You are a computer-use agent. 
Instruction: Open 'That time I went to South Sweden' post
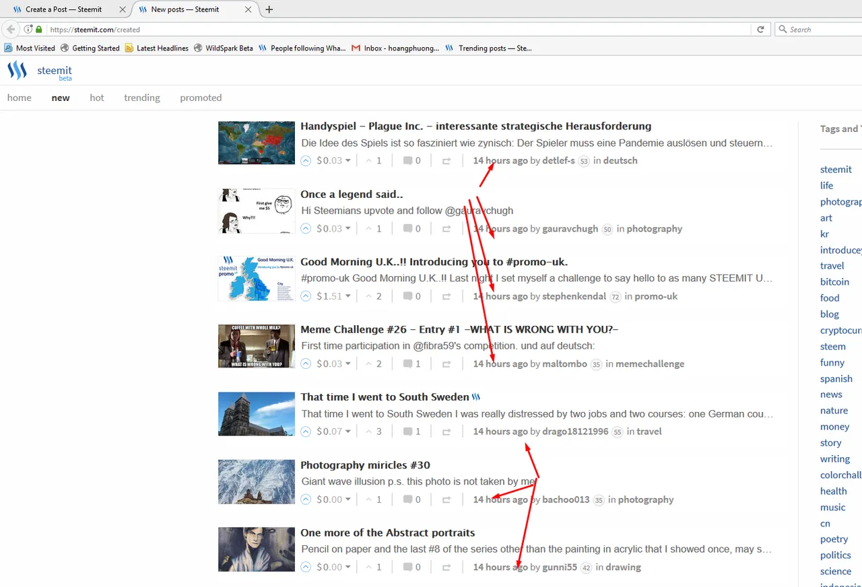point(385,397)
